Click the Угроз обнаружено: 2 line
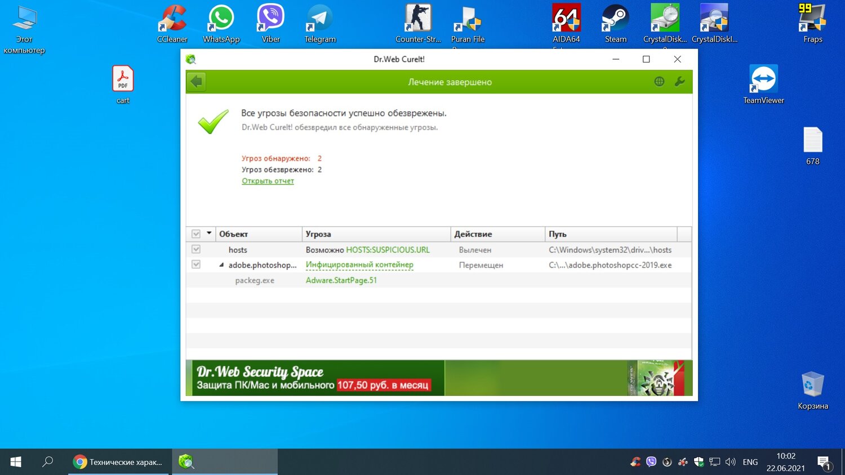This screenshot has width=845, height=475. pyautogui.click(x=282, y=158)
